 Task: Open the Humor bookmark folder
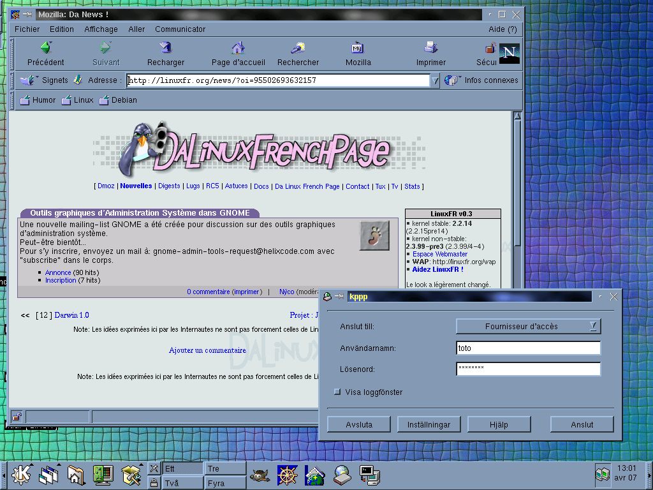pos(38,100)
